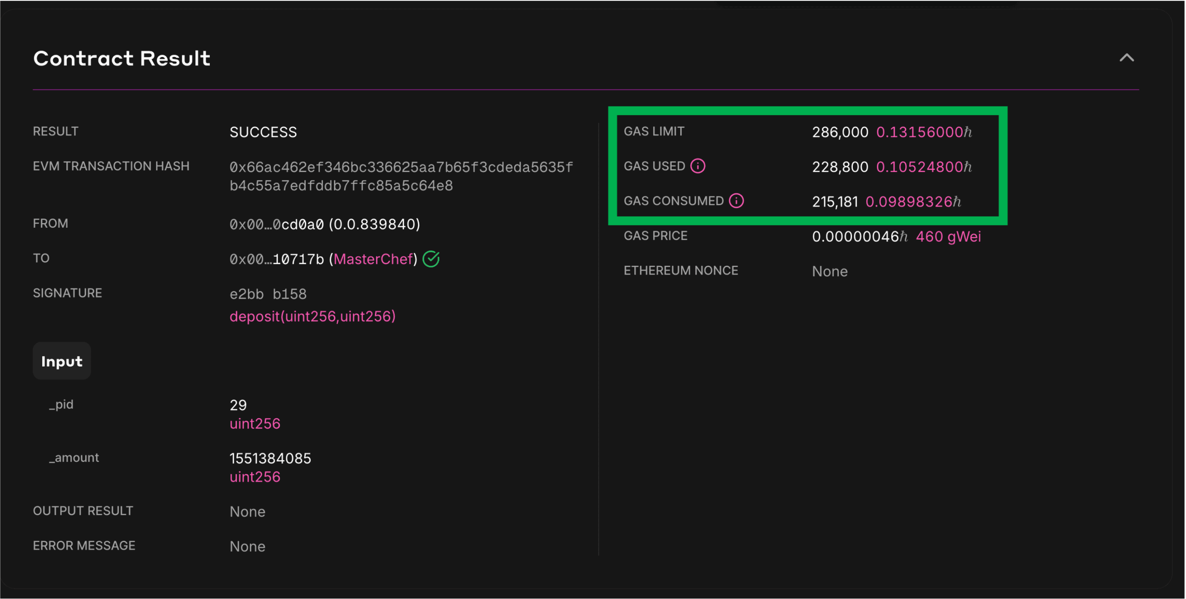Click the uint256 type under _pid
1186x599 pixels.
(x=255, y=424)
